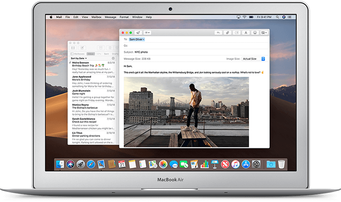Open the Mailbox menu in menu bar
341x202 pixels.
tap(96, 17)
